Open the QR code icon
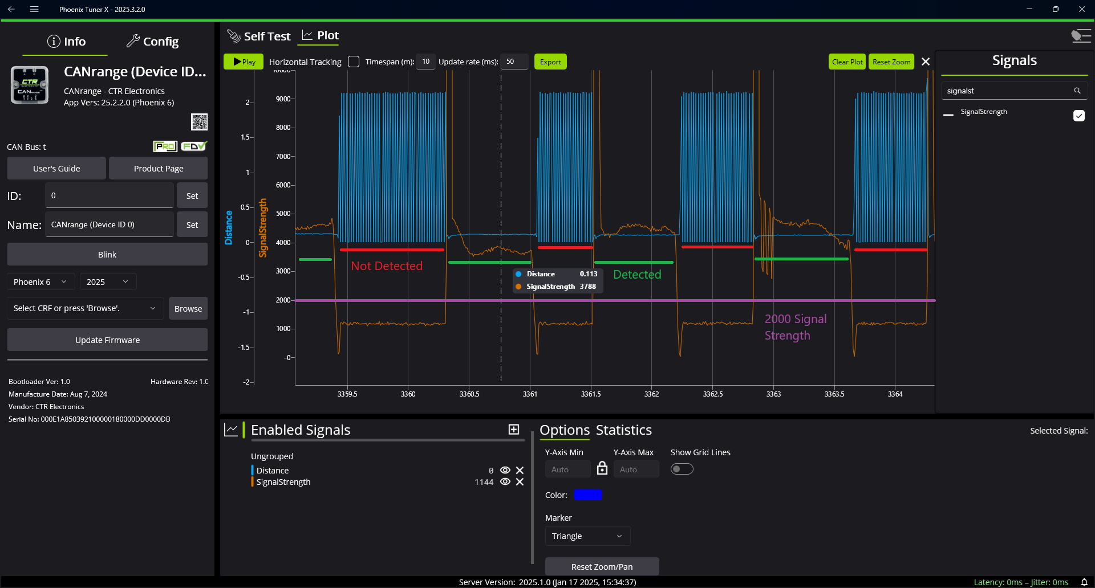 pyautogui.click(x=199, y=122)
